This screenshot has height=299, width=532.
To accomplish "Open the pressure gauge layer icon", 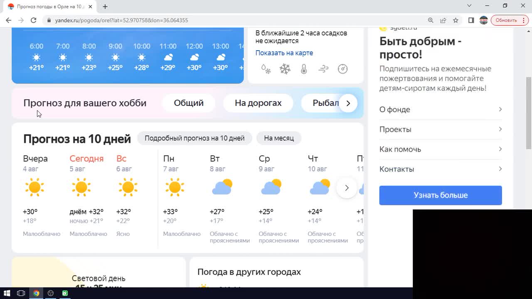I will point(342,69).
